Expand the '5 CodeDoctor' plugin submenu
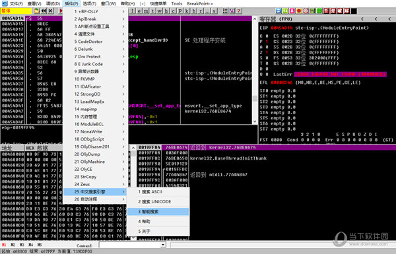Image resolution: width=396 pixels, height=254 pixels. (x=95, y=42)
